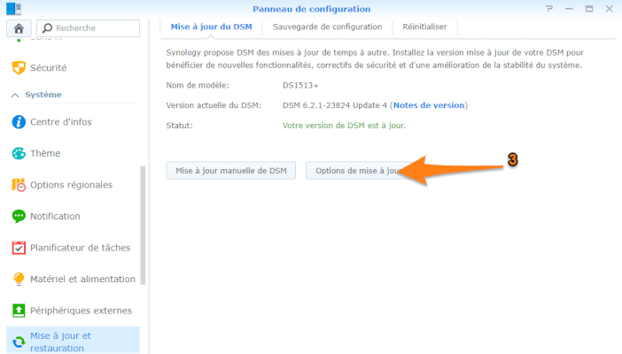Click Mise à jour manuelle de DSM button
622x354 pixels.
231,171
